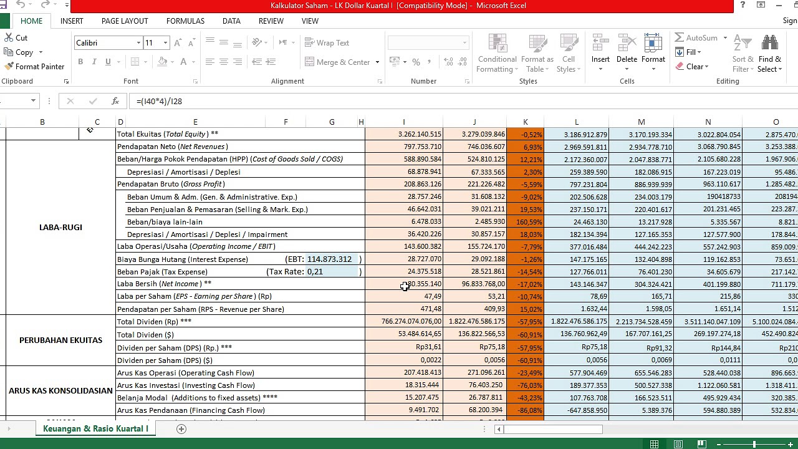Switch to Page Layout view
The height and width of the screenshot is (449, 798).
click(678, 444)
